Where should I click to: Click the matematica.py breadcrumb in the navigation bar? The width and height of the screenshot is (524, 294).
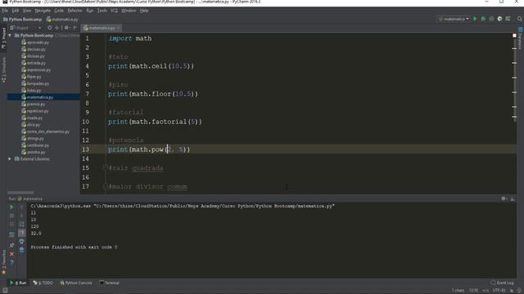(62, 20)
